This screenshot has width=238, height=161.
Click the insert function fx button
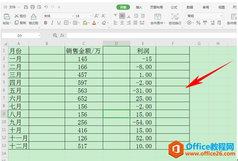pos(62,35)
